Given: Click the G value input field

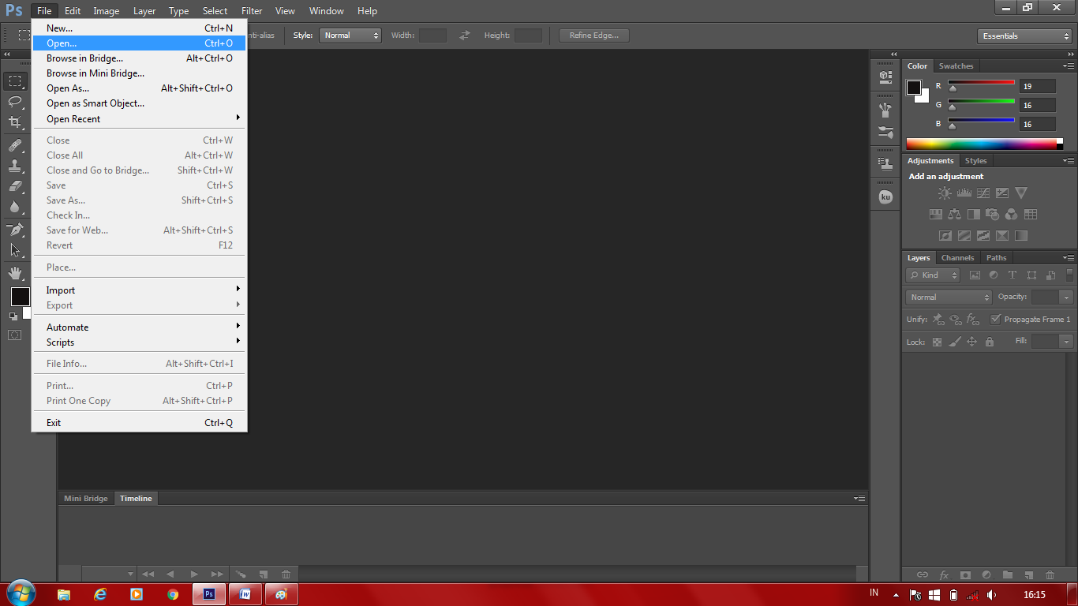Looking at the screenshot, I should click(1037, 106).
